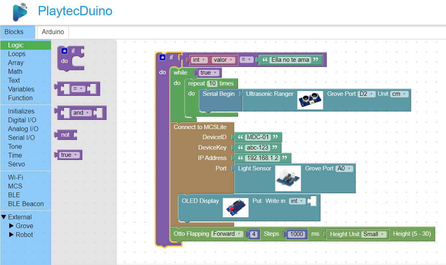The image size is (446, 265).
Task: Click the Light Sensor module image
Action: click(288, 178)
